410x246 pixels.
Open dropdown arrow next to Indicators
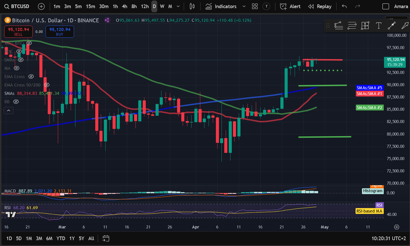click(x=244, y=6)
